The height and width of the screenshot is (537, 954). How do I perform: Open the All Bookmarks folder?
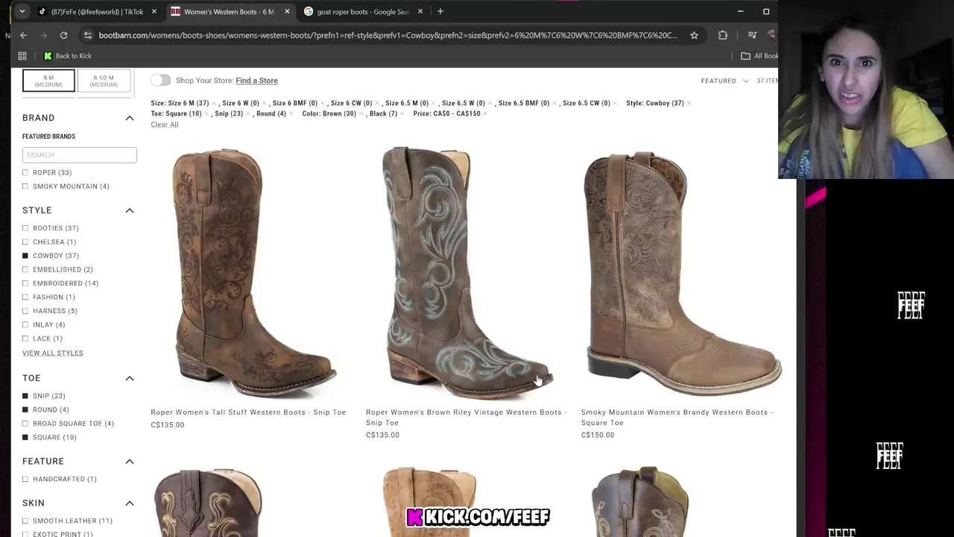point(759,56)
